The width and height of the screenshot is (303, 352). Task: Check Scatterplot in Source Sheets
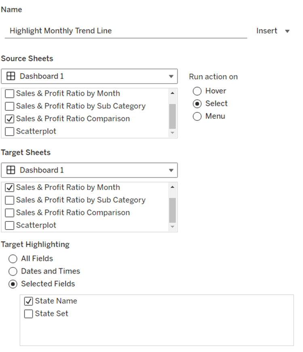(x=10, y=131)
